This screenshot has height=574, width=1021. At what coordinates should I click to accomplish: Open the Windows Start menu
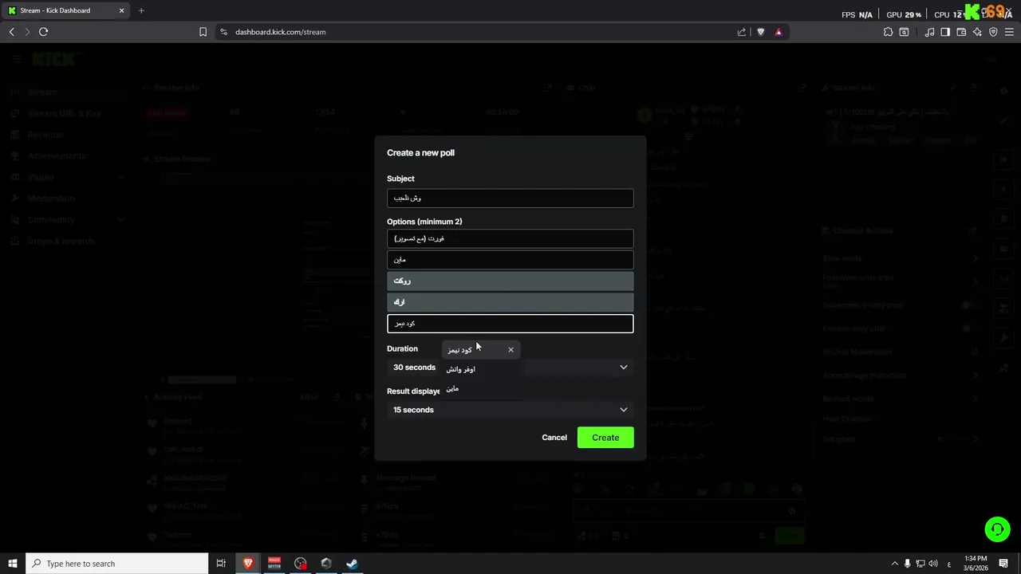tap(13, 564)
